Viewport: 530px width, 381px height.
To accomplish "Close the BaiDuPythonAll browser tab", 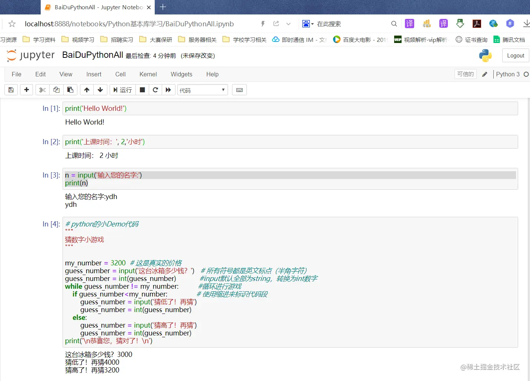I will tap(149, 7).
